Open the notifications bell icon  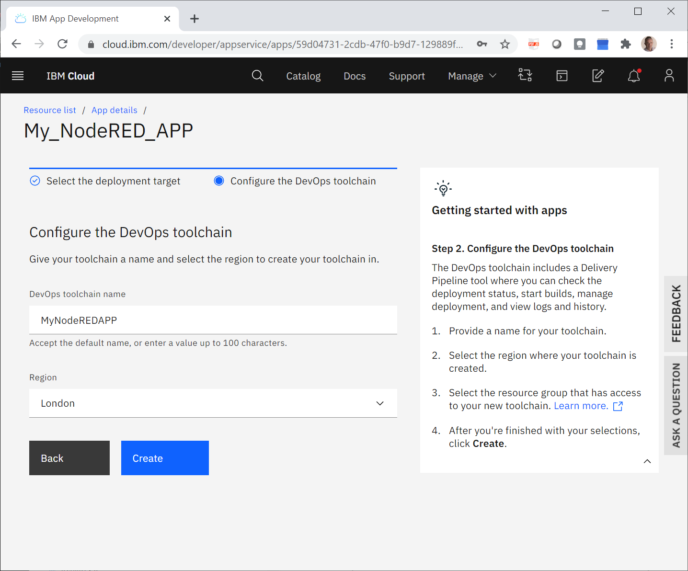634,76
